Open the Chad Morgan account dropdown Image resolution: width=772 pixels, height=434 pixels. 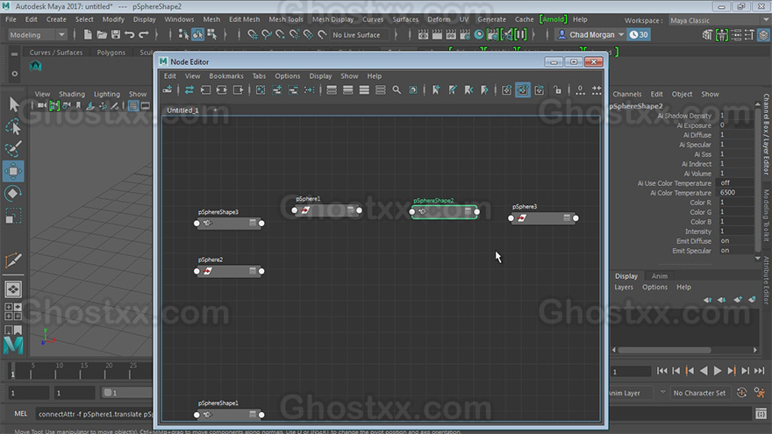click(590, 34)
